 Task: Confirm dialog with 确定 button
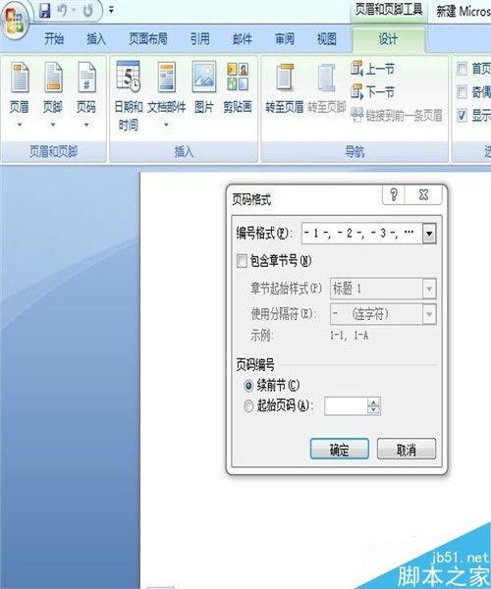(339, 449)
